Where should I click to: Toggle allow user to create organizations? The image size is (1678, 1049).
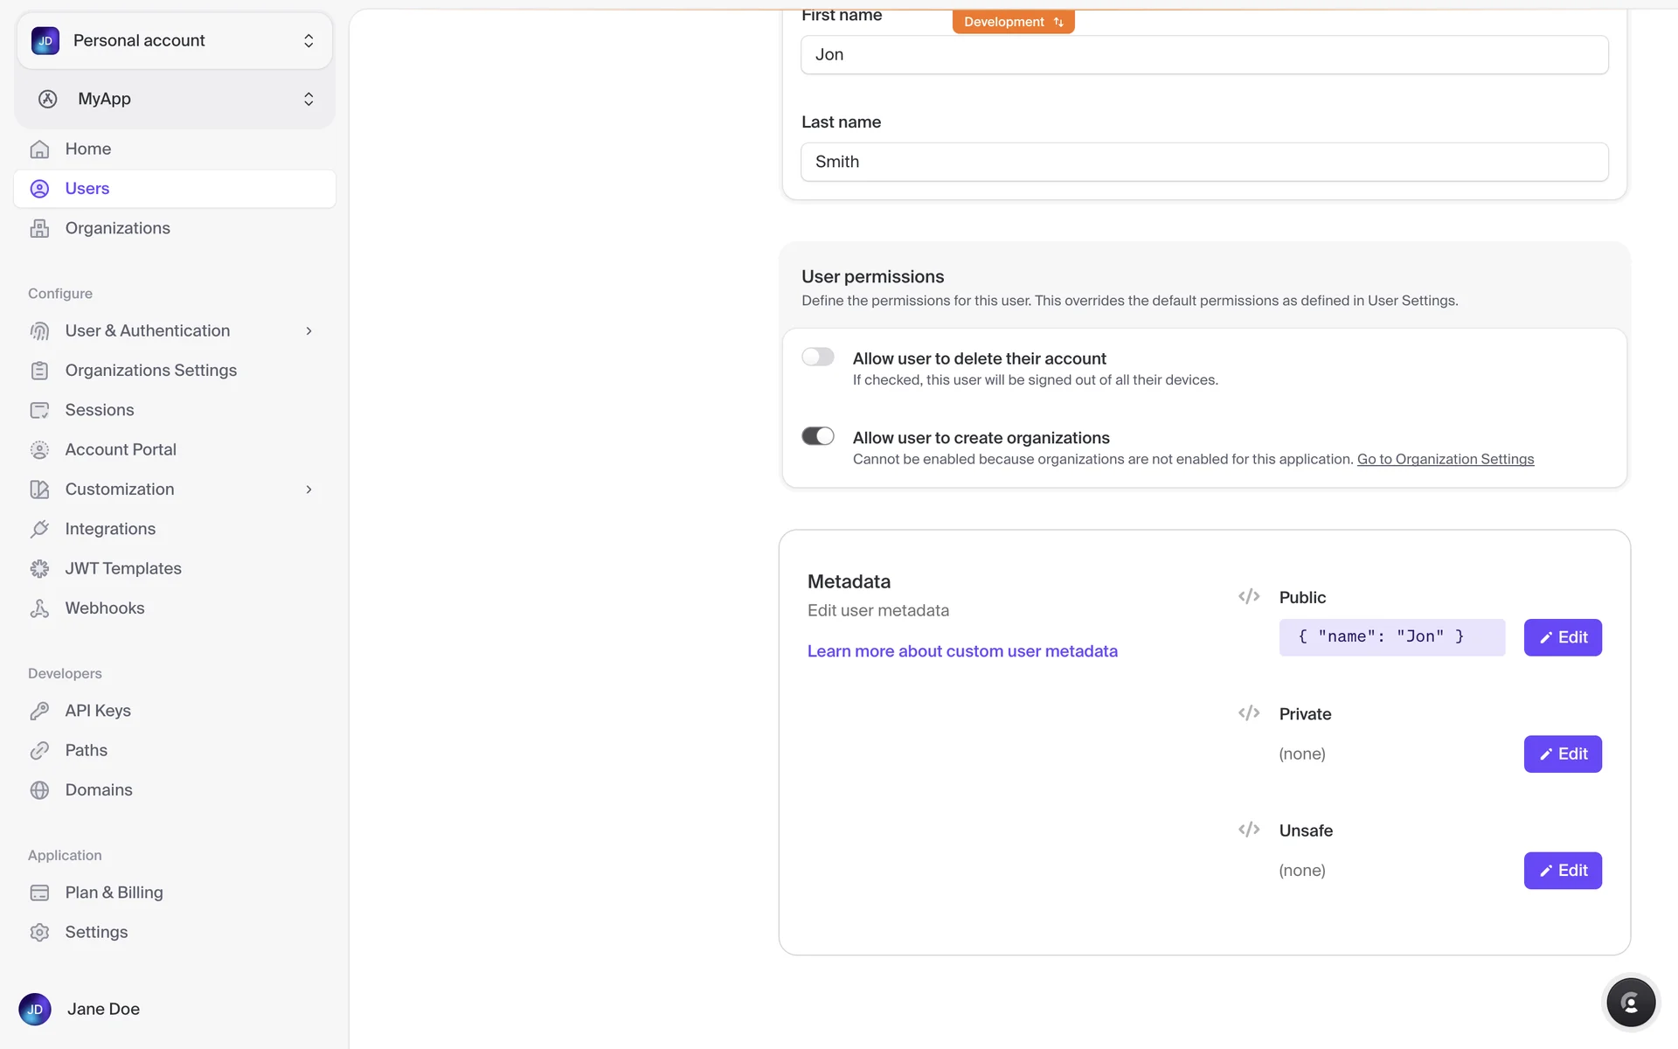pyautogui.click(x=818, y=436)
